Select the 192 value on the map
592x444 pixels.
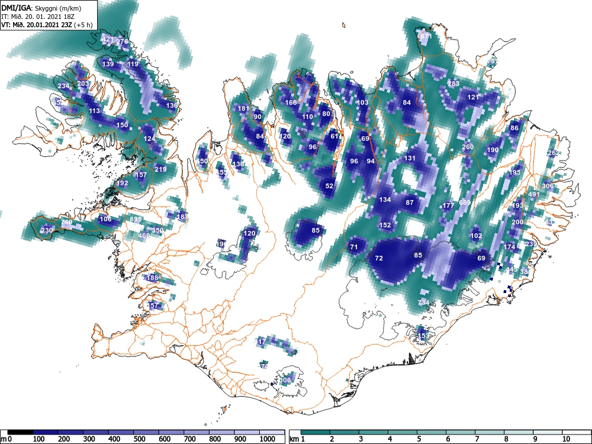[x=123, y=183]
